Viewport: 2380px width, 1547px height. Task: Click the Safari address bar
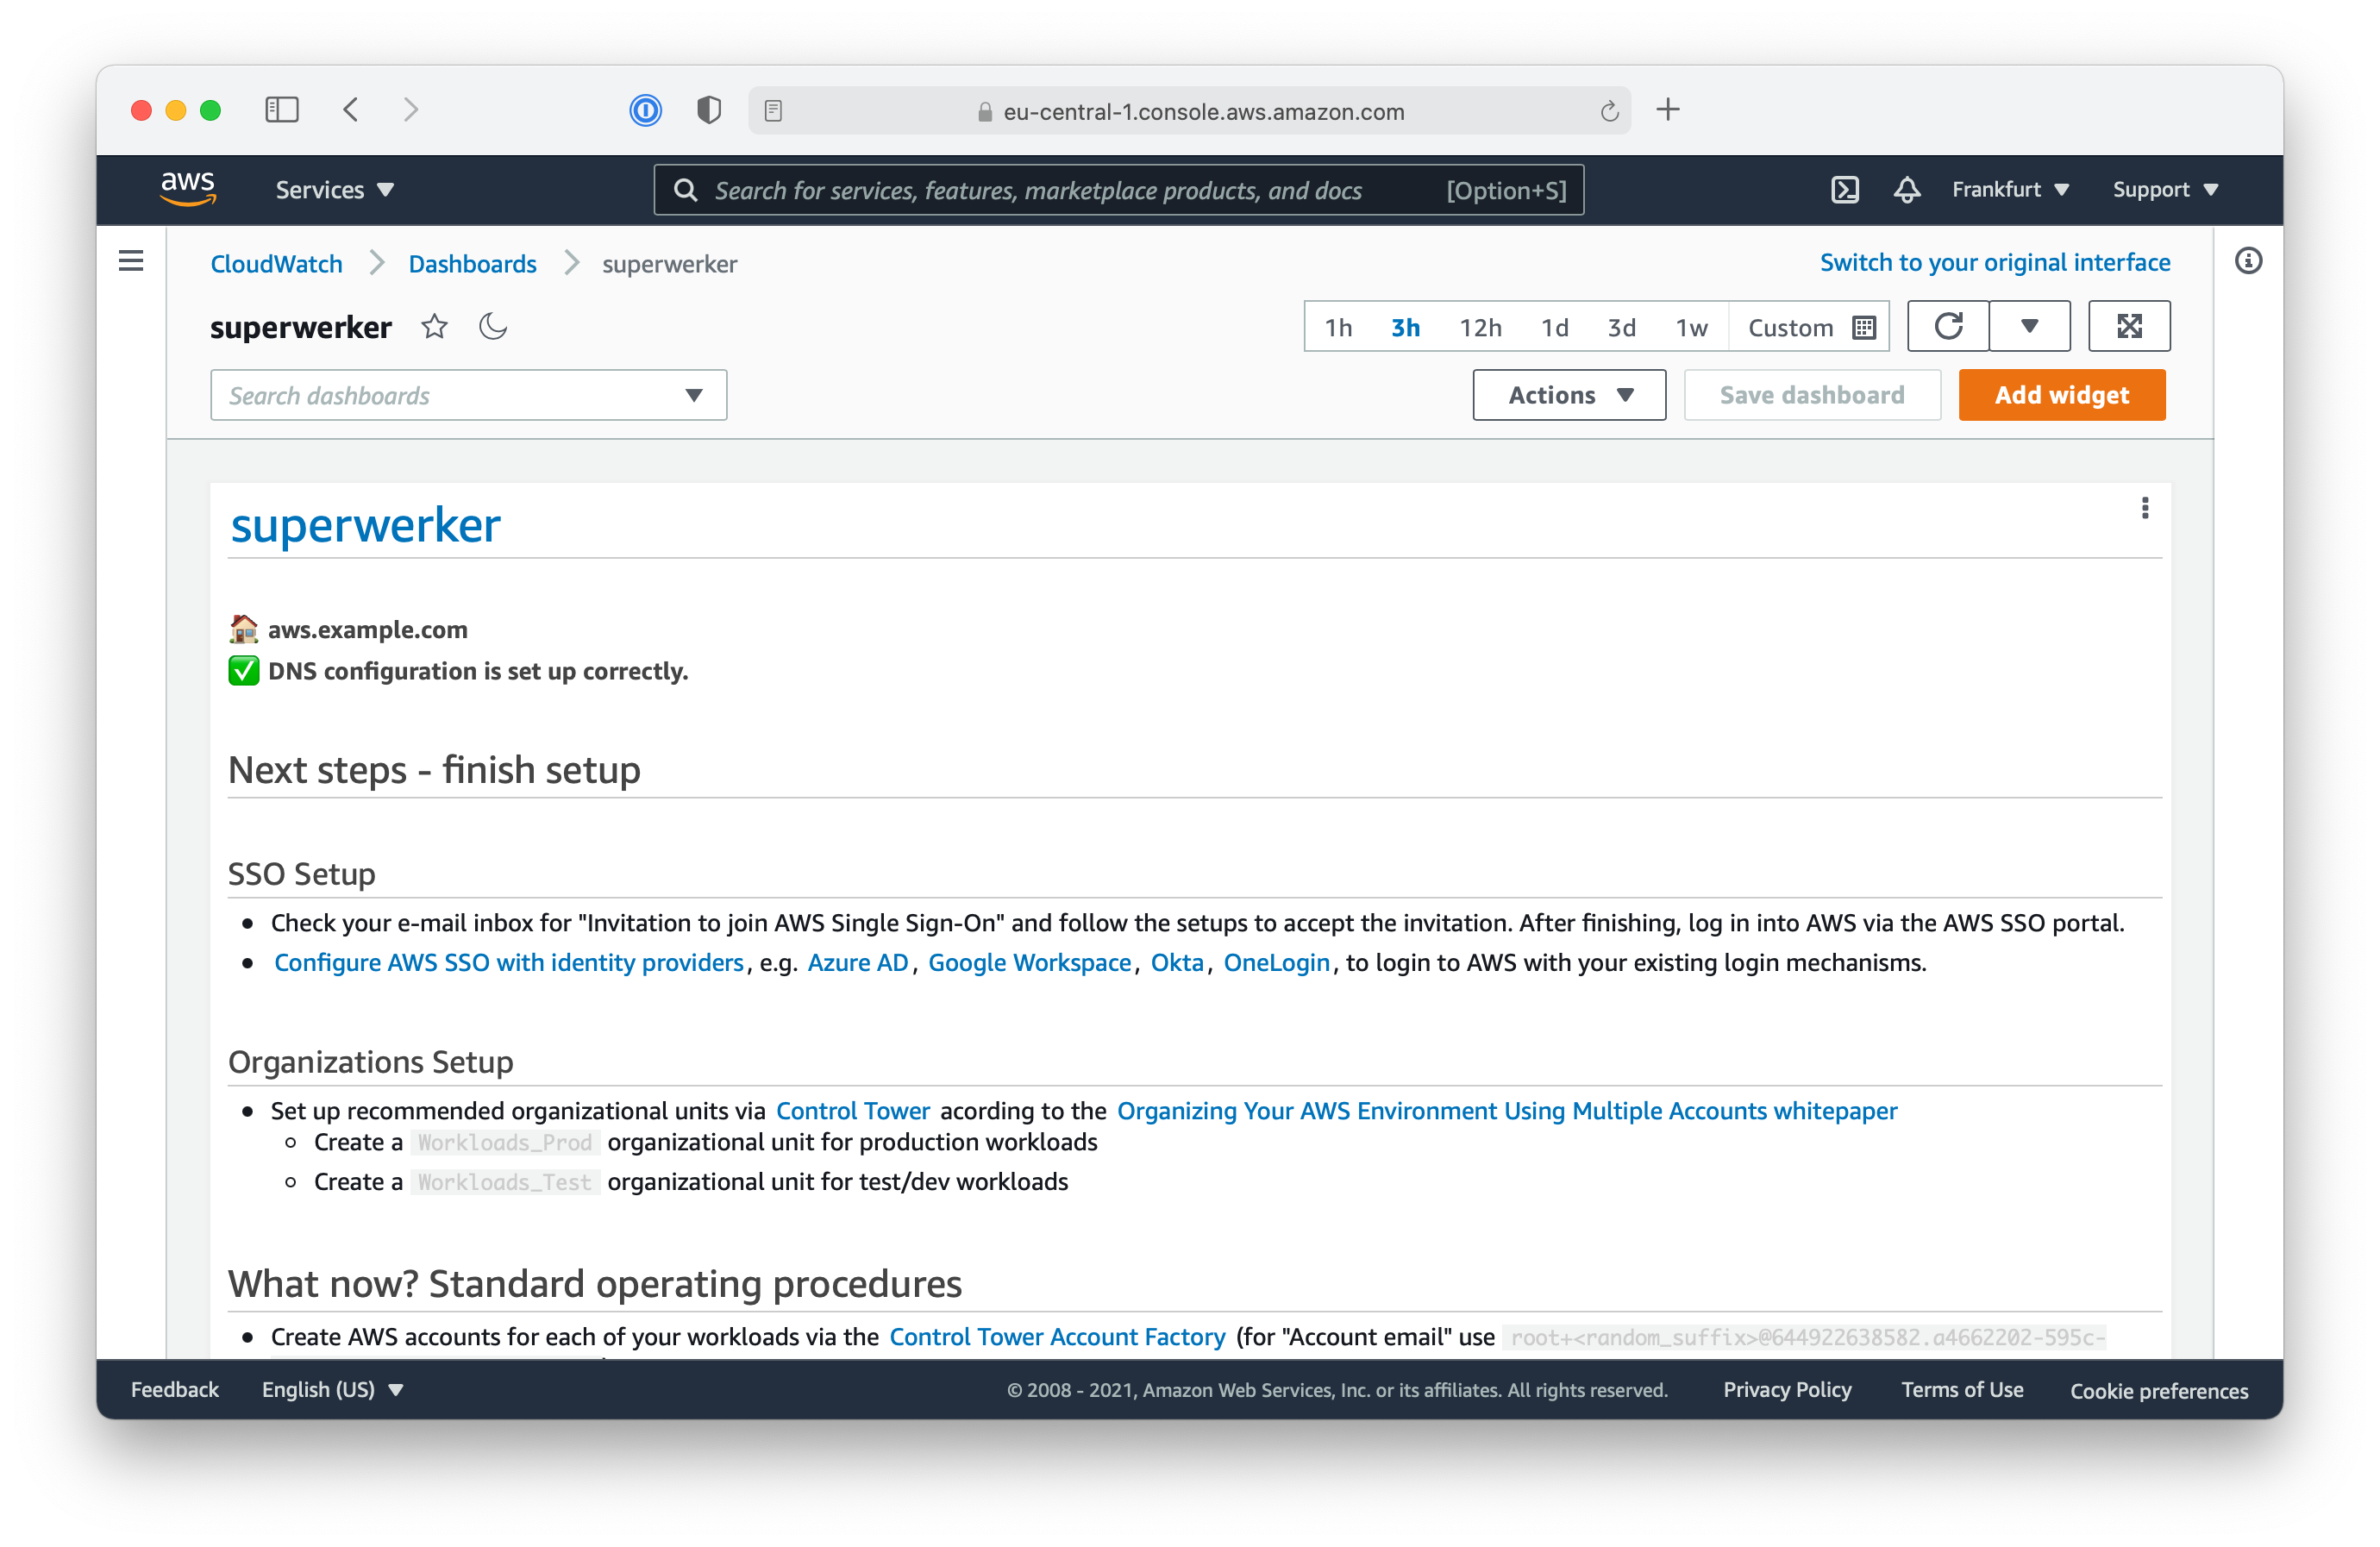pyautogui.click(x=1189, y=111)
